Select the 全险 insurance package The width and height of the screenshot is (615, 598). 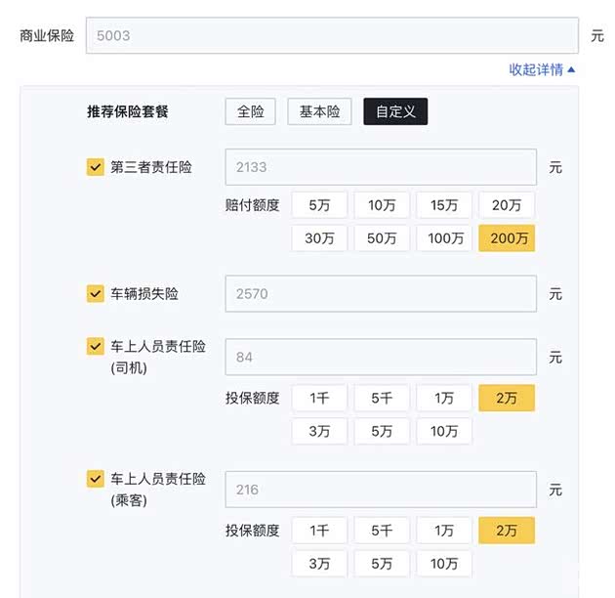point(251,111)
